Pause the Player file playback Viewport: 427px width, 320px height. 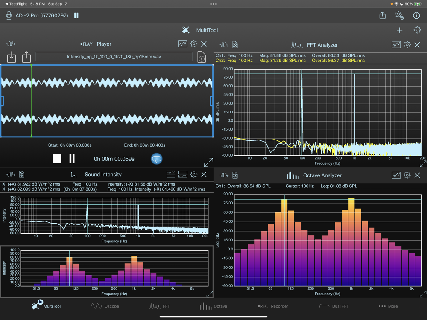(x=72, y=159)
